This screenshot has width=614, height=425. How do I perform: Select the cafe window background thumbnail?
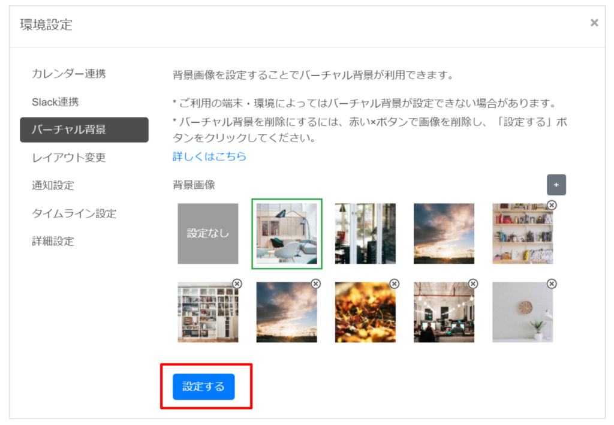(365, 234)
